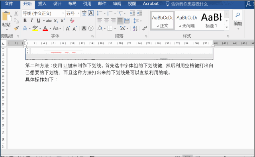
Task: Click the Cut scissors icon
Action: (16, 14)
